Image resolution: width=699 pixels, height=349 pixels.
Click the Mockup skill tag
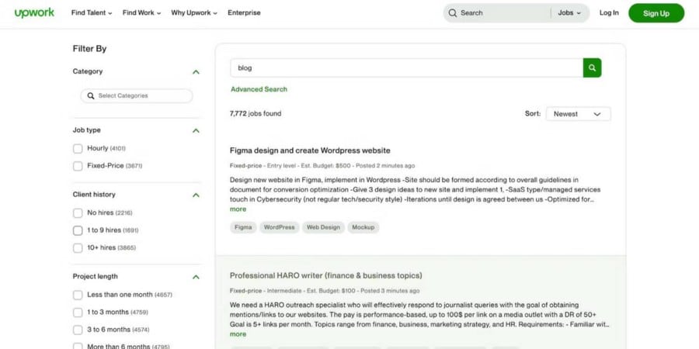coord(363,227)
